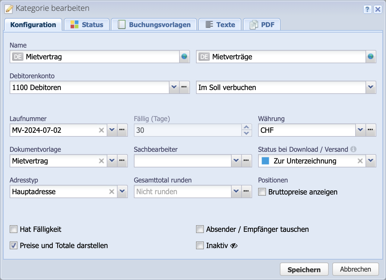
Task: Open the Währung dropdown
Action: [x=360, y=130]
